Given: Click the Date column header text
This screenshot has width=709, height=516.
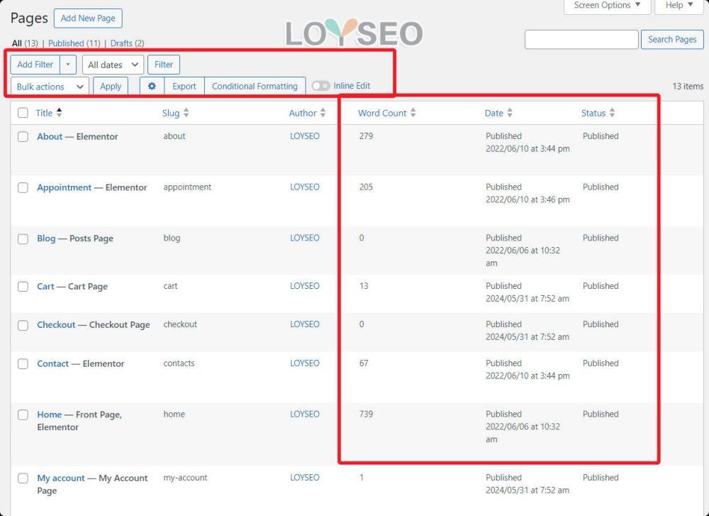Looking at the screenshot, I should pyautogui.click(x=493, y=113).
